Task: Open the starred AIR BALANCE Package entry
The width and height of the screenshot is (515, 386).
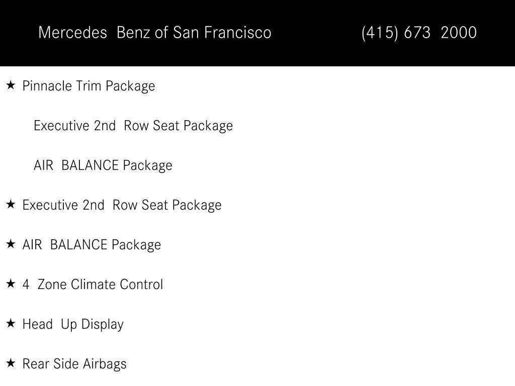Action: click(x=92, y=245)
